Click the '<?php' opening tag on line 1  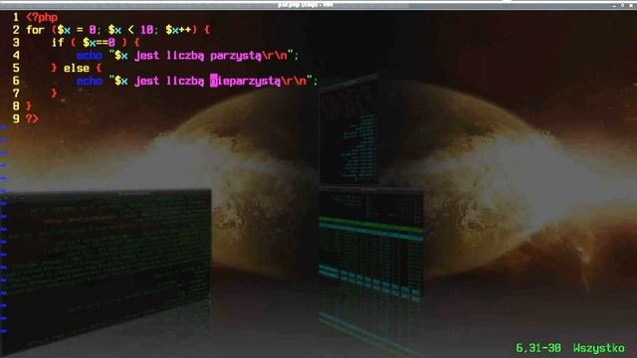(42, 18)
